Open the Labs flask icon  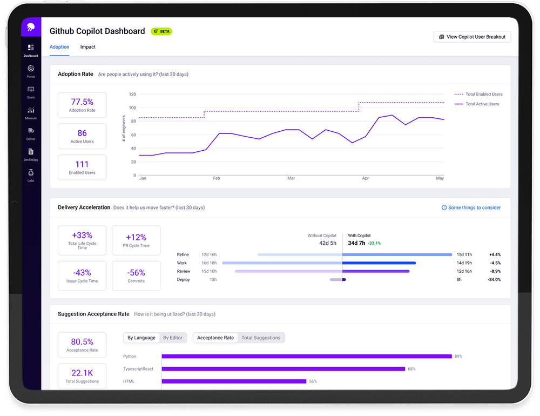31,173
